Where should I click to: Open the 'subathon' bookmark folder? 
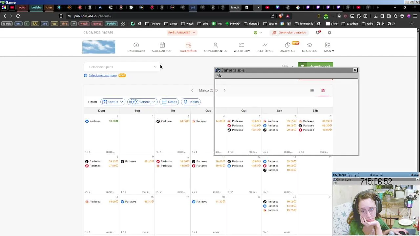(350, 24)
